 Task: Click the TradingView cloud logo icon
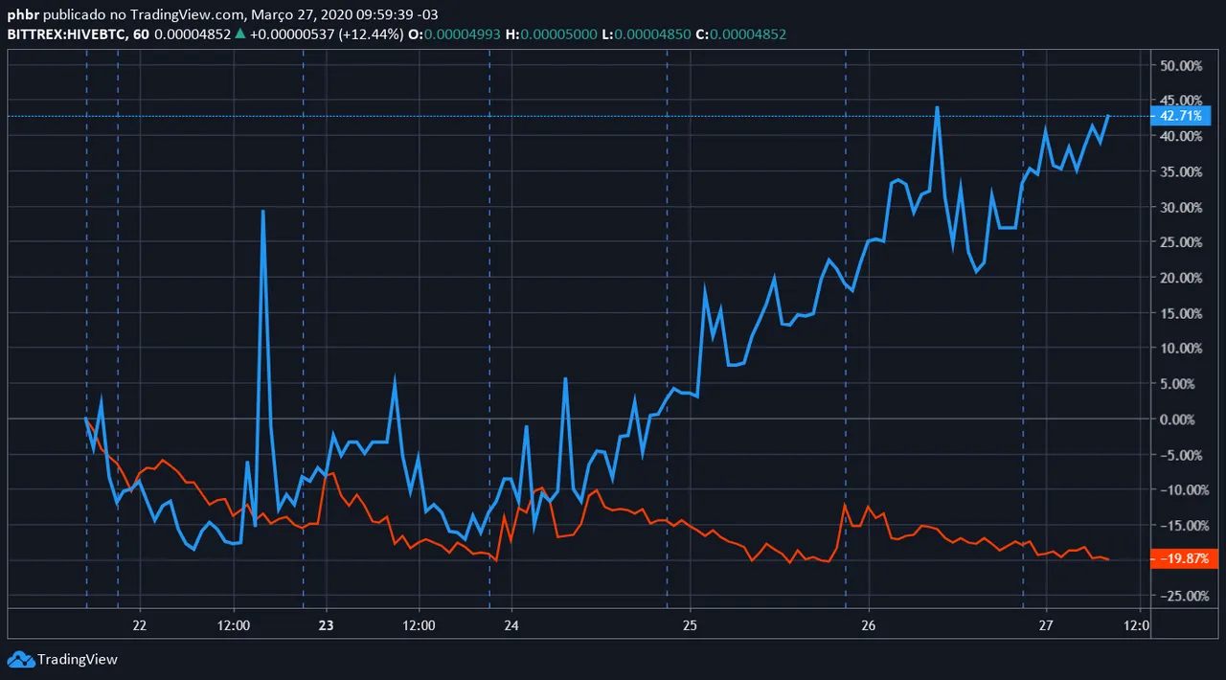[x=20, y=659]
